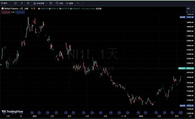Click the 2024 label on time axis
This screenshot has height=119, width=195.
click(x=141, y=116)
